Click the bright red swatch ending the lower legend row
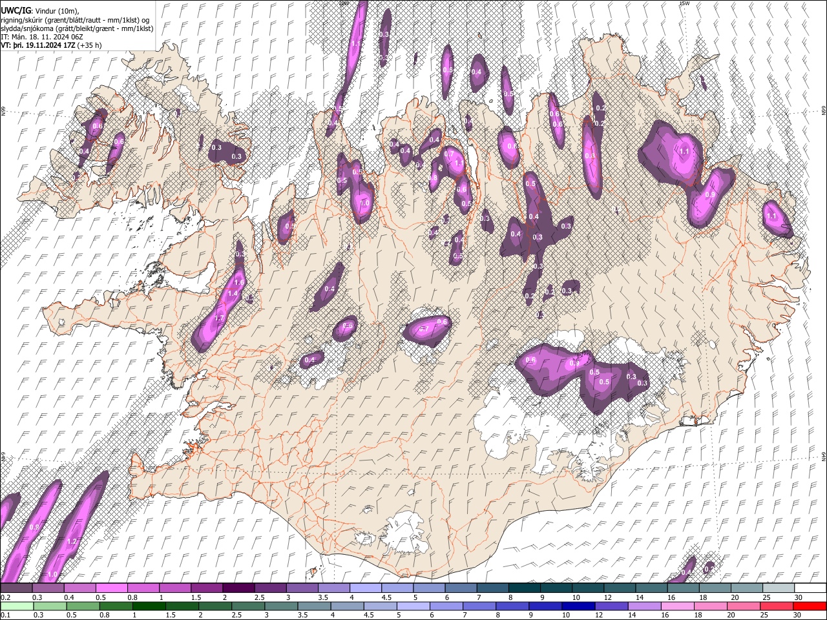827x620 pixels. pos(810,606)
